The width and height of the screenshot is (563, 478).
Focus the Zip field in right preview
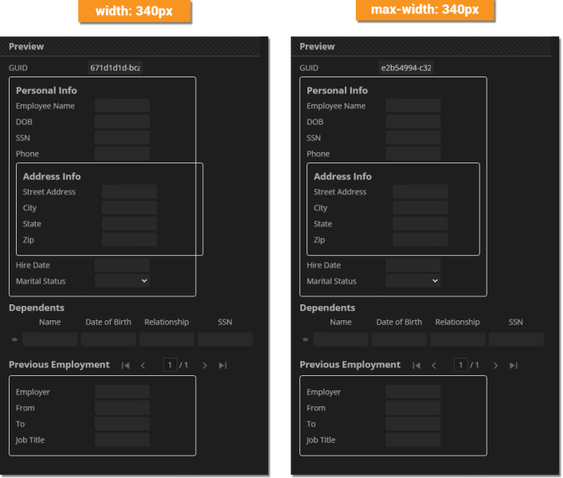(420, 240)
